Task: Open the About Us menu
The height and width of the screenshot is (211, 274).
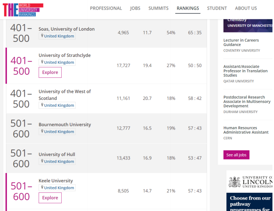Action: click(x=246, y=8)
